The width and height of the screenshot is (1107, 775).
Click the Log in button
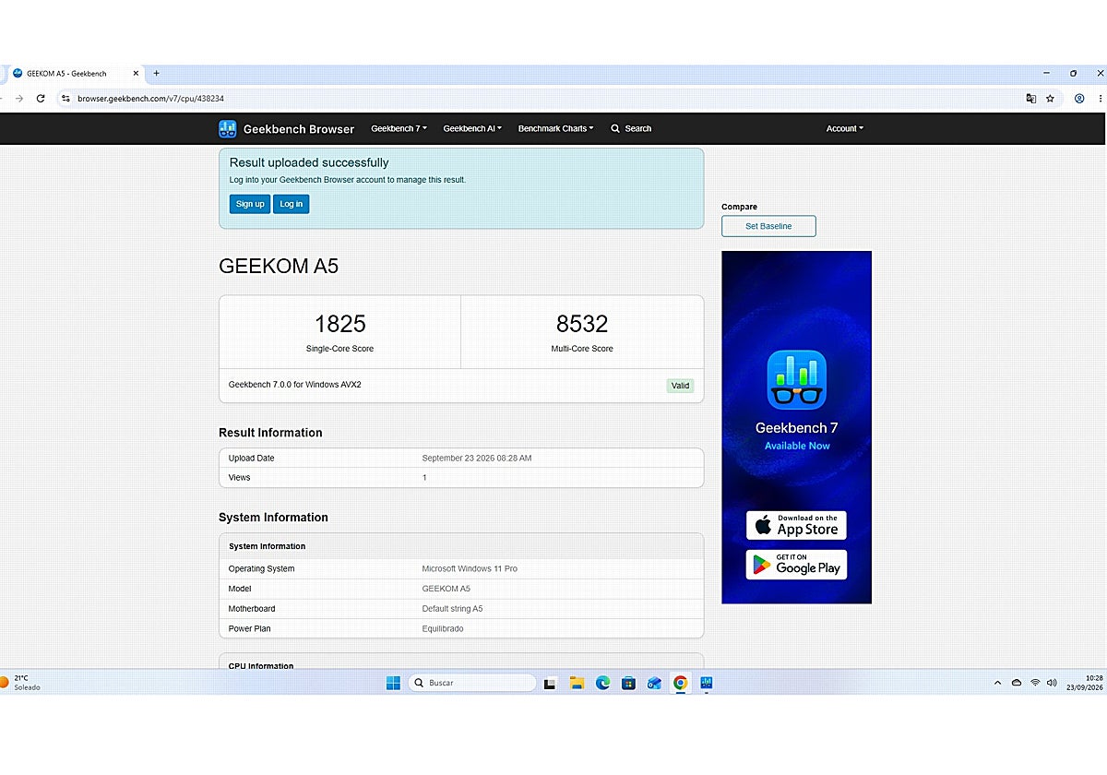[x=292, y=204]
